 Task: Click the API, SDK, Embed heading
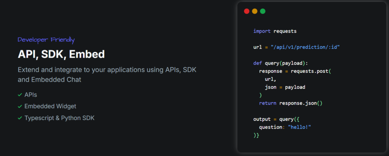(x=61, y=54)
